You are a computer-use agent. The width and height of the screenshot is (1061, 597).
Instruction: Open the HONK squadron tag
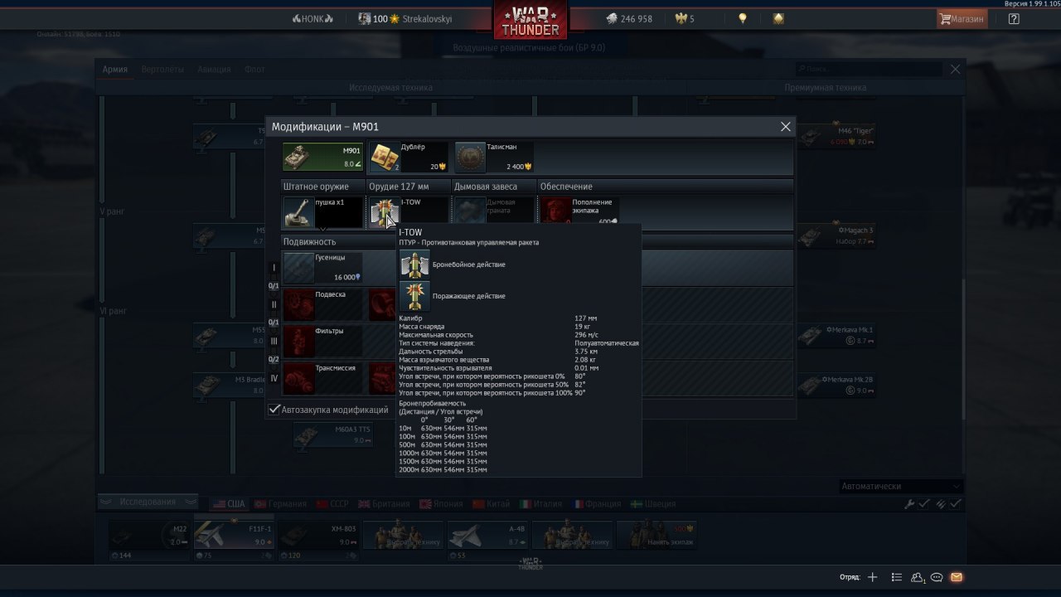[x=312, y=18]
